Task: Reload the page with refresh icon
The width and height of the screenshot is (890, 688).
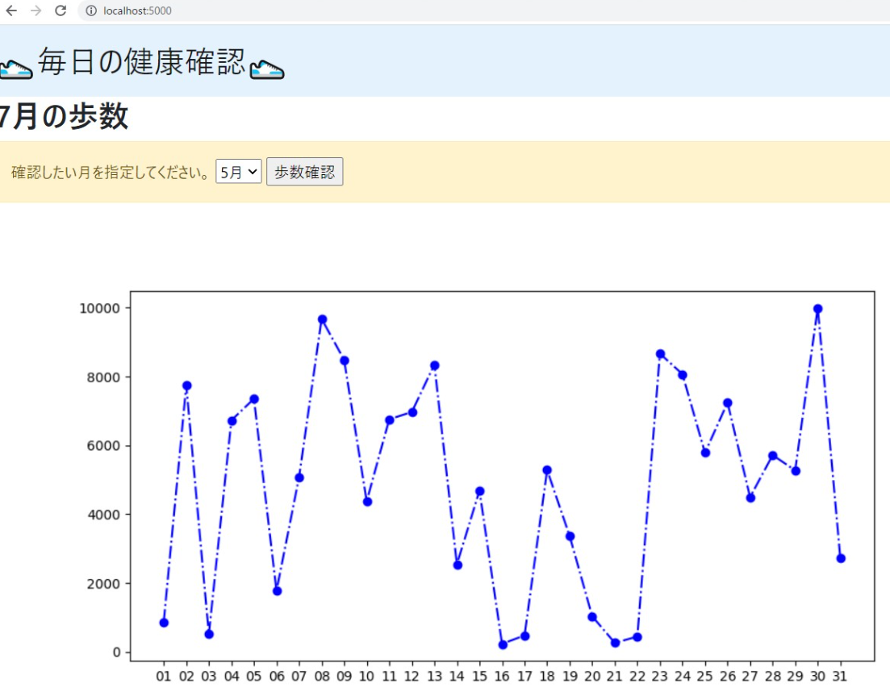Action: point(61,10)
